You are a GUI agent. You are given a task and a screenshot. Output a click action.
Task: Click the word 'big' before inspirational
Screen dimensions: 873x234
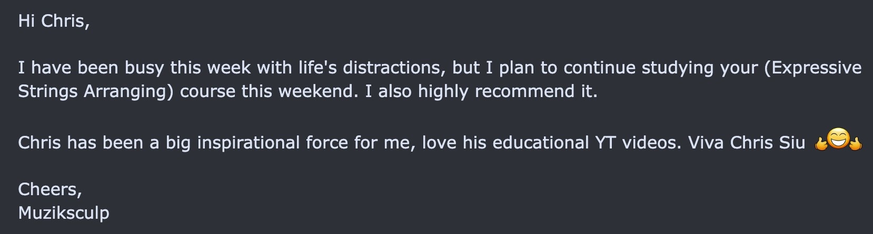click(x=178, y=143)
